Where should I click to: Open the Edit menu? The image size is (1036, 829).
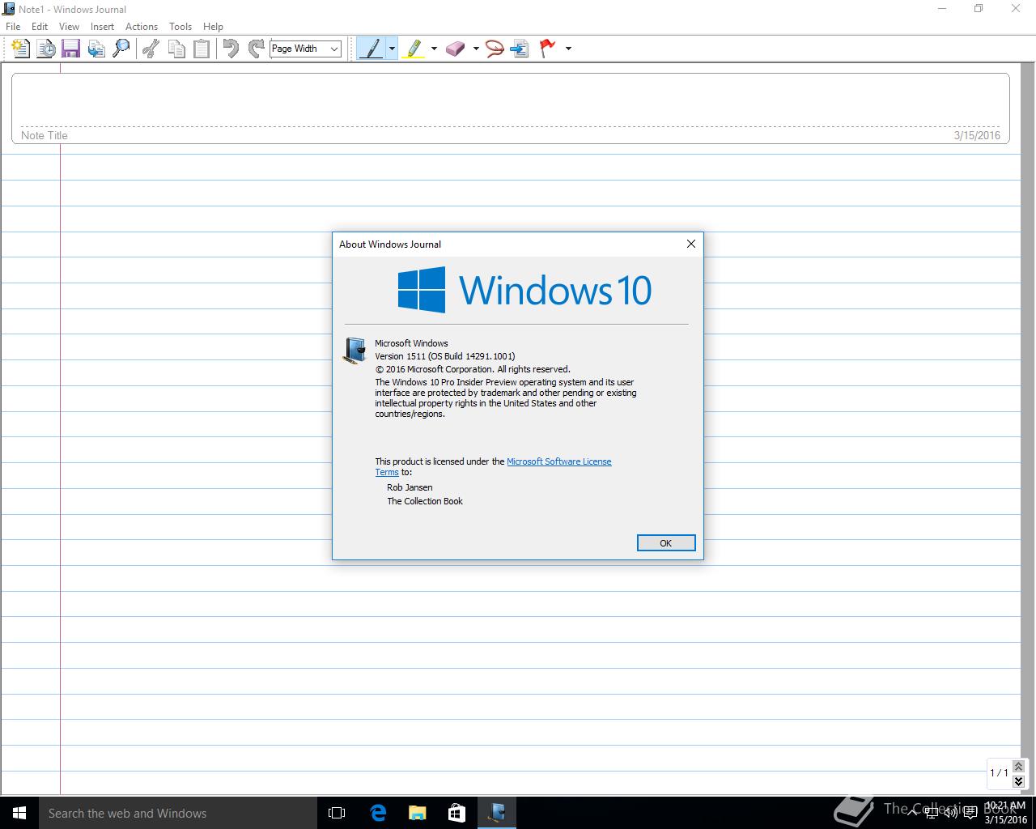tap(40, 27)
